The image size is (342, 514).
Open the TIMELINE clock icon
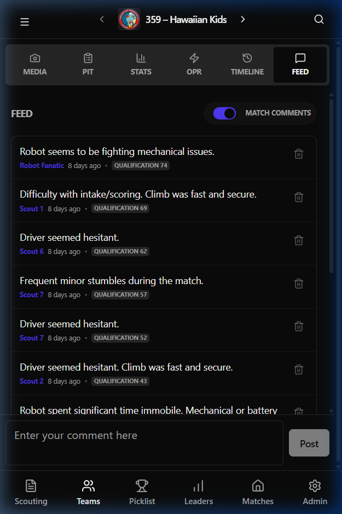(247, 57)
